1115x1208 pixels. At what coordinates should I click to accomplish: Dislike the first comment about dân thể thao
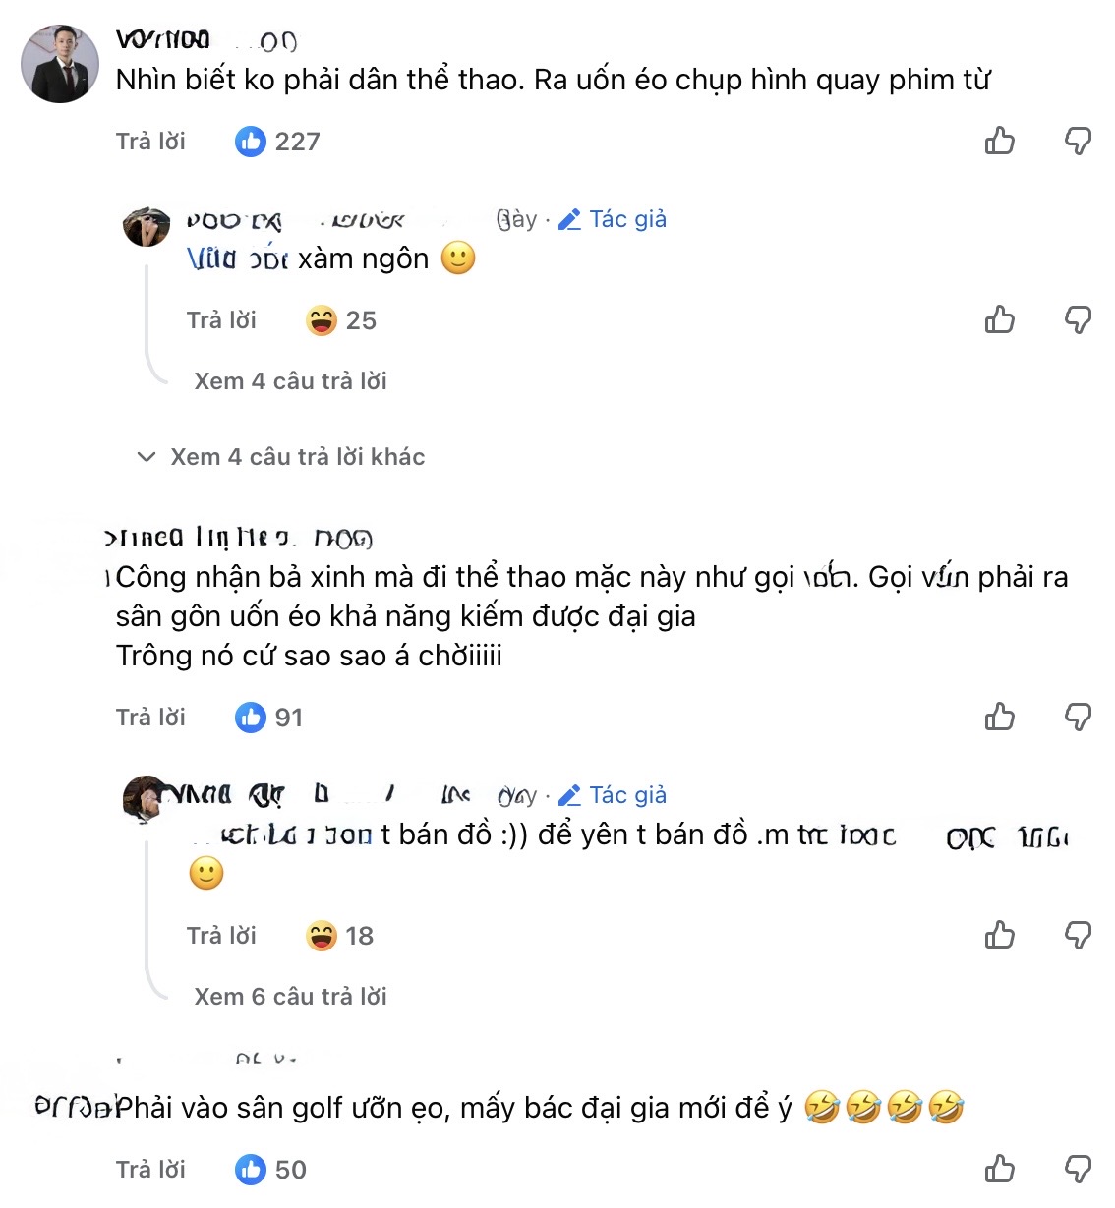(1078, 142)
